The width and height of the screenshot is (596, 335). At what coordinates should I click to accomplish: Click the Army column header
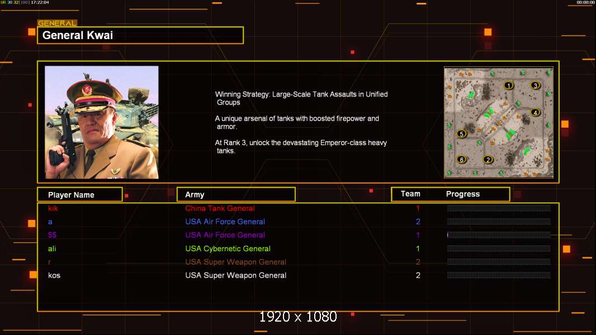click(236, 195)
